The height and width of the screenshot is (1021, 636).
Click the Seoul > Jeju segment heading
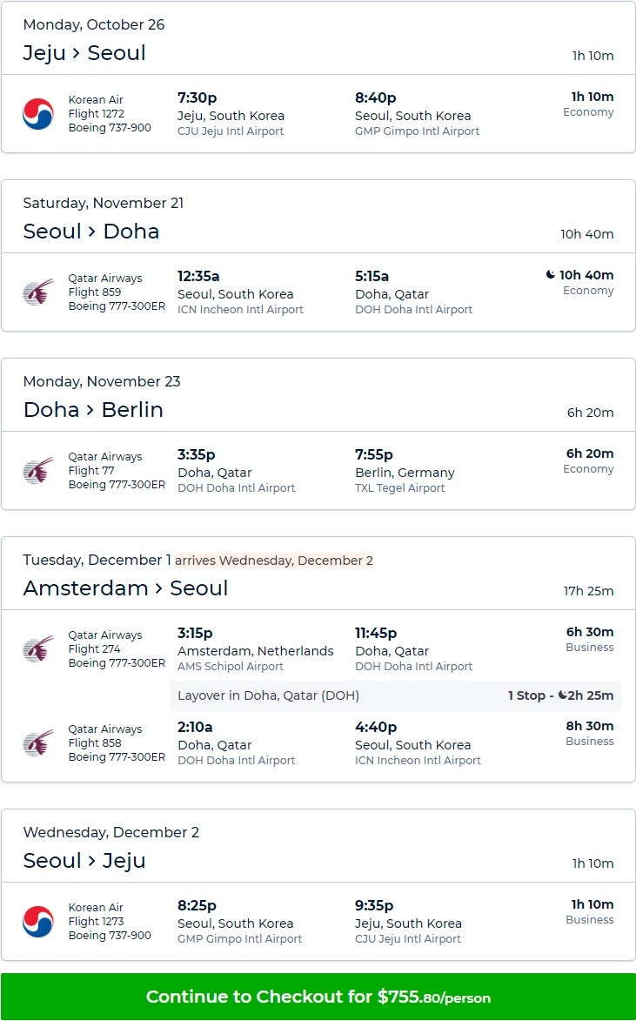[84, 861]
